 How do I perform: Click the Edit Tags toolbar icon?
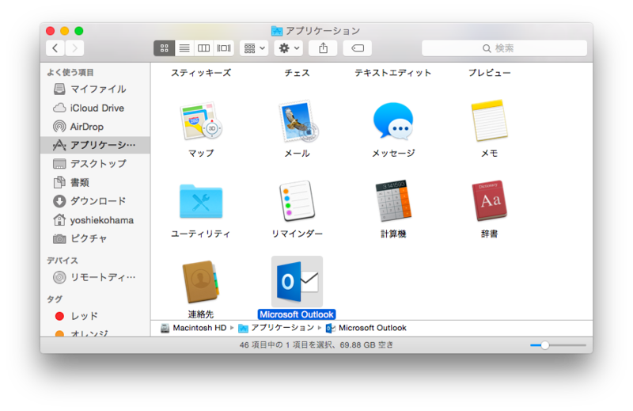pos(358,48)
